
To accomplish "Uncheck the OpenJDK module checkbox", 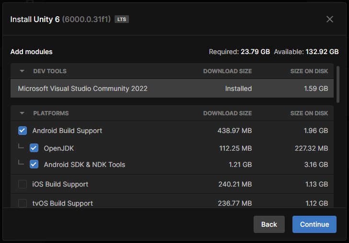I will tap(34, 148).
